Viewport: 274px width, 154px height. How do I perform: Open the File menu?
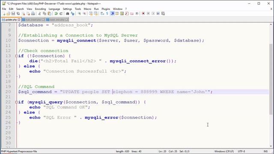pyautogui.click(x=4, y=9)
